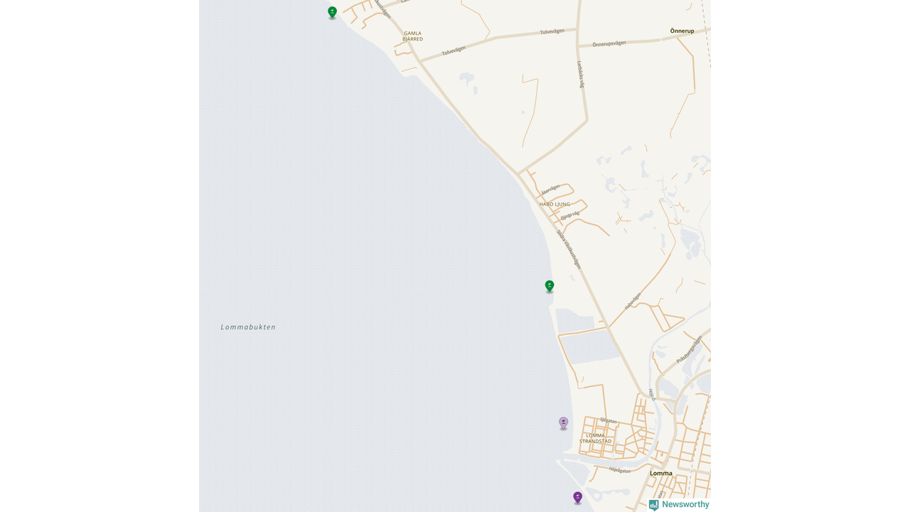This screenshot has height=512, width=910.
Task: Click the LOMMA STRANDSTAD label
Action: tap(596, 438)
